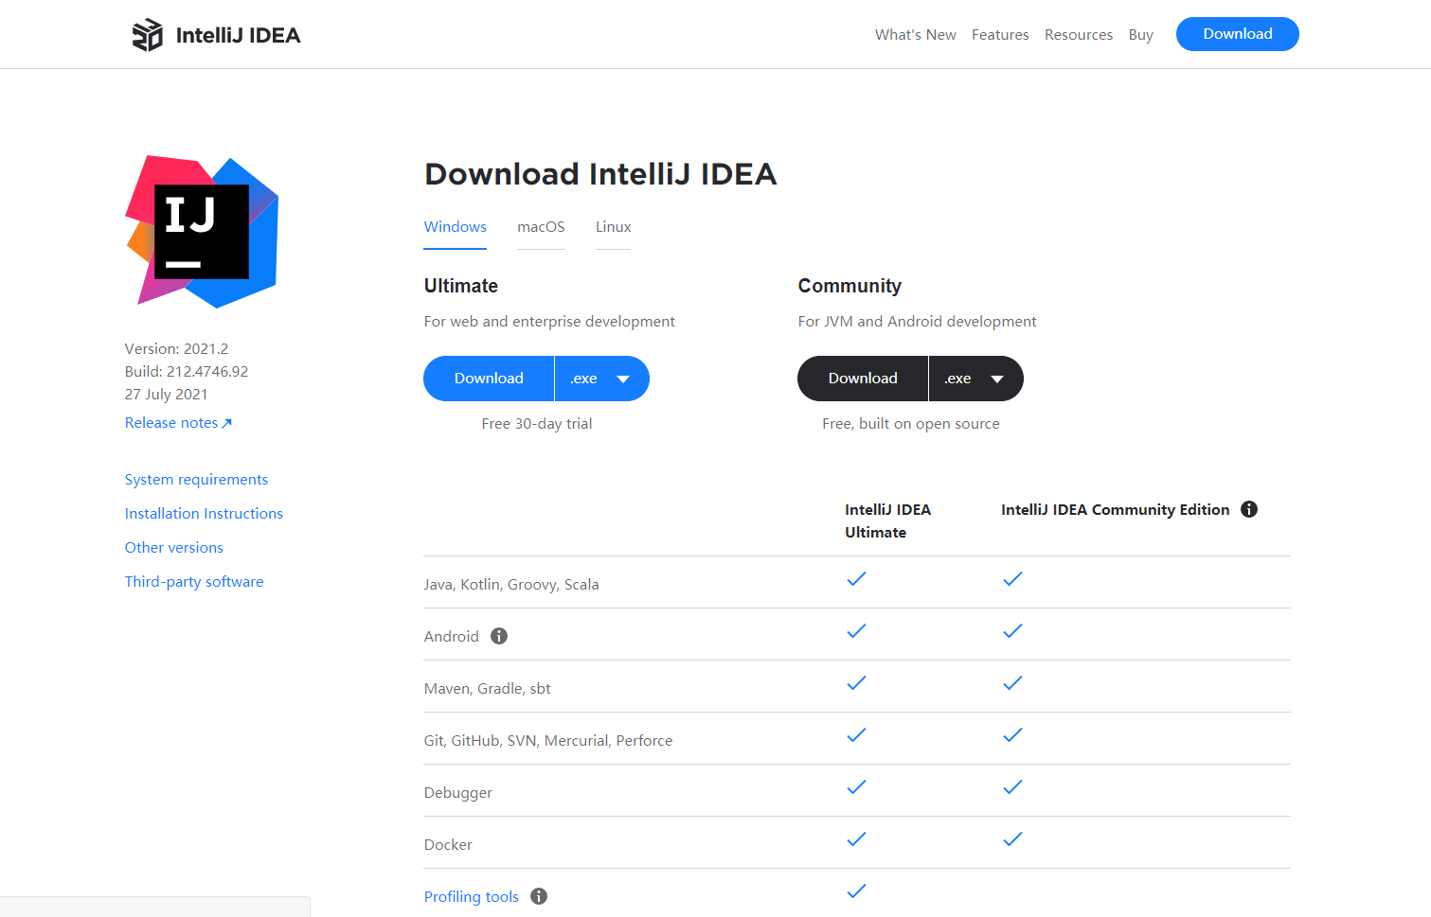This screenshot has width=1431, height=917.
Task: Switch to the Linux tab
Action: coord(613,227)
